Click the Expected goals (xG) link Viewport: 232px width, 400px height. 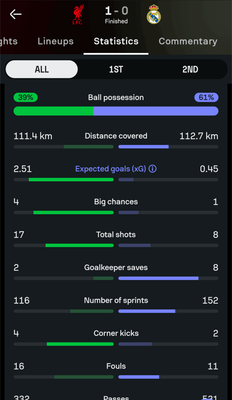click(109, 169)
